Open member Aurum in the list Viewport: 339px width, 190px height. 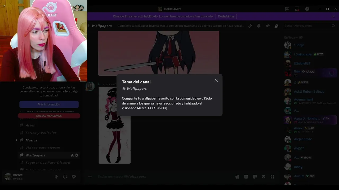[310, 176]
